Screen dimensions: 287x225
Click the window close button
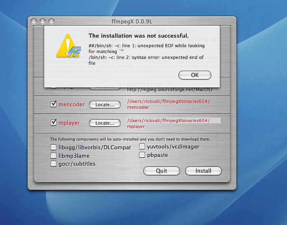[x=34, y=21]
